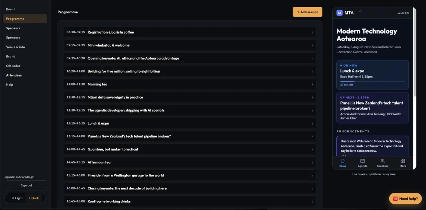Open Home tab icon in phone preview
Image resolution: width=426 pixels, height=210 pixels.
[343, 161]
